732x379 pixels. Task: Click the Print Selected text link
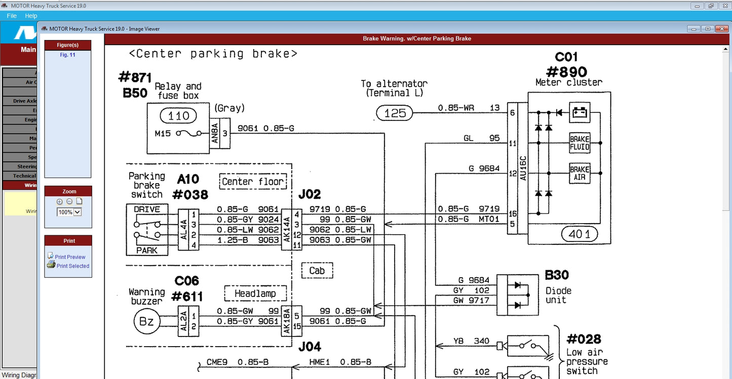click(72, 266)
